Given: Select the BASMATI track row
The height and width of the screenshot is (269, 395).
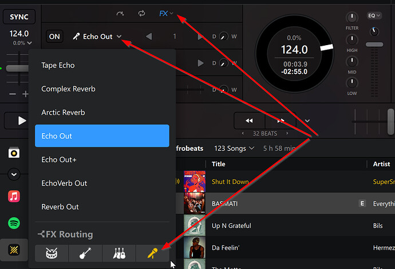Looking at the screenshot, I should 275,203.
